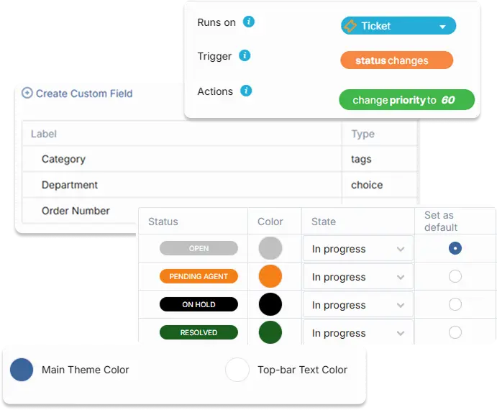
Task: Set On Hold status as default
Action: pyautogui.click(x=455, y=304)
